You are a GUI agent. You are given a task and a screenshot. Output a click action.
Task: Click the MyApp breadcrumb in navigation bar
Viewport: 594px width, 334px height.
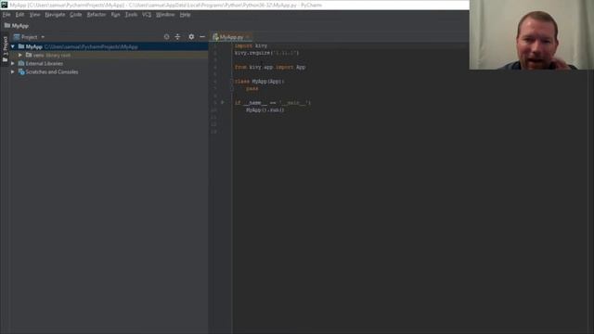point(17,26)
